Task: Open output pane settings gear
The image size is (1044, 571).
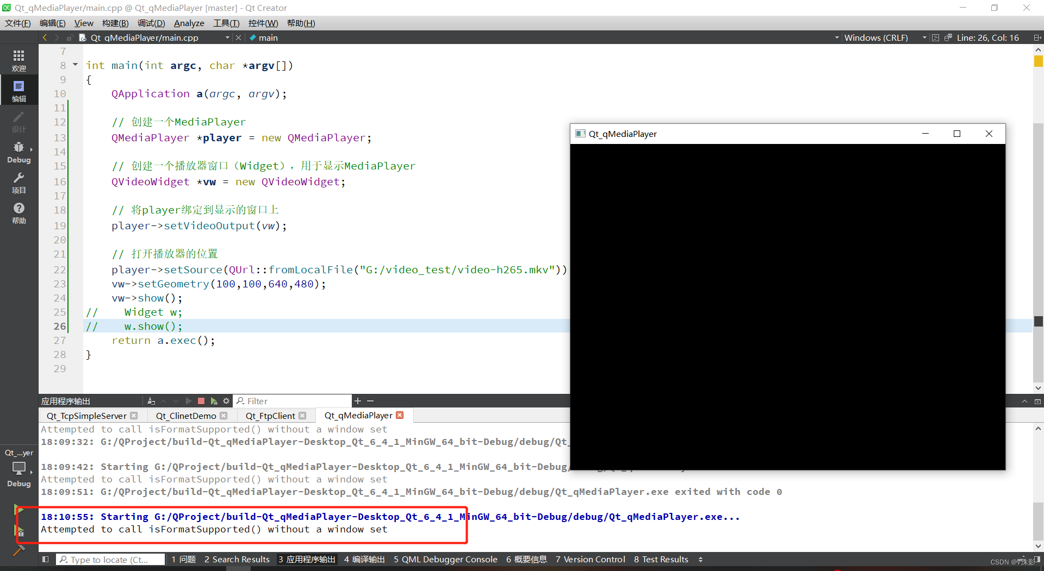Action: (226, 401)
